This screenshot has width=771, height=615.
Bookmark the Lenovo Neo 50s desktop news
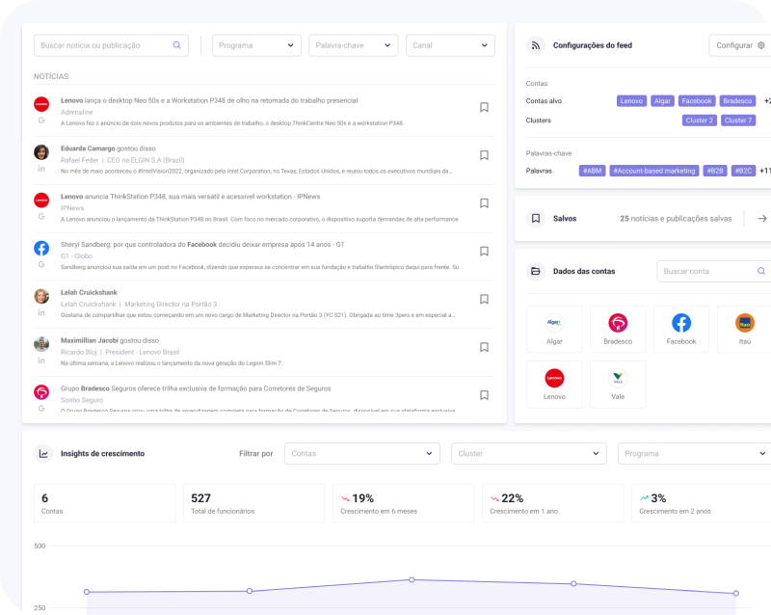point(484,107)
